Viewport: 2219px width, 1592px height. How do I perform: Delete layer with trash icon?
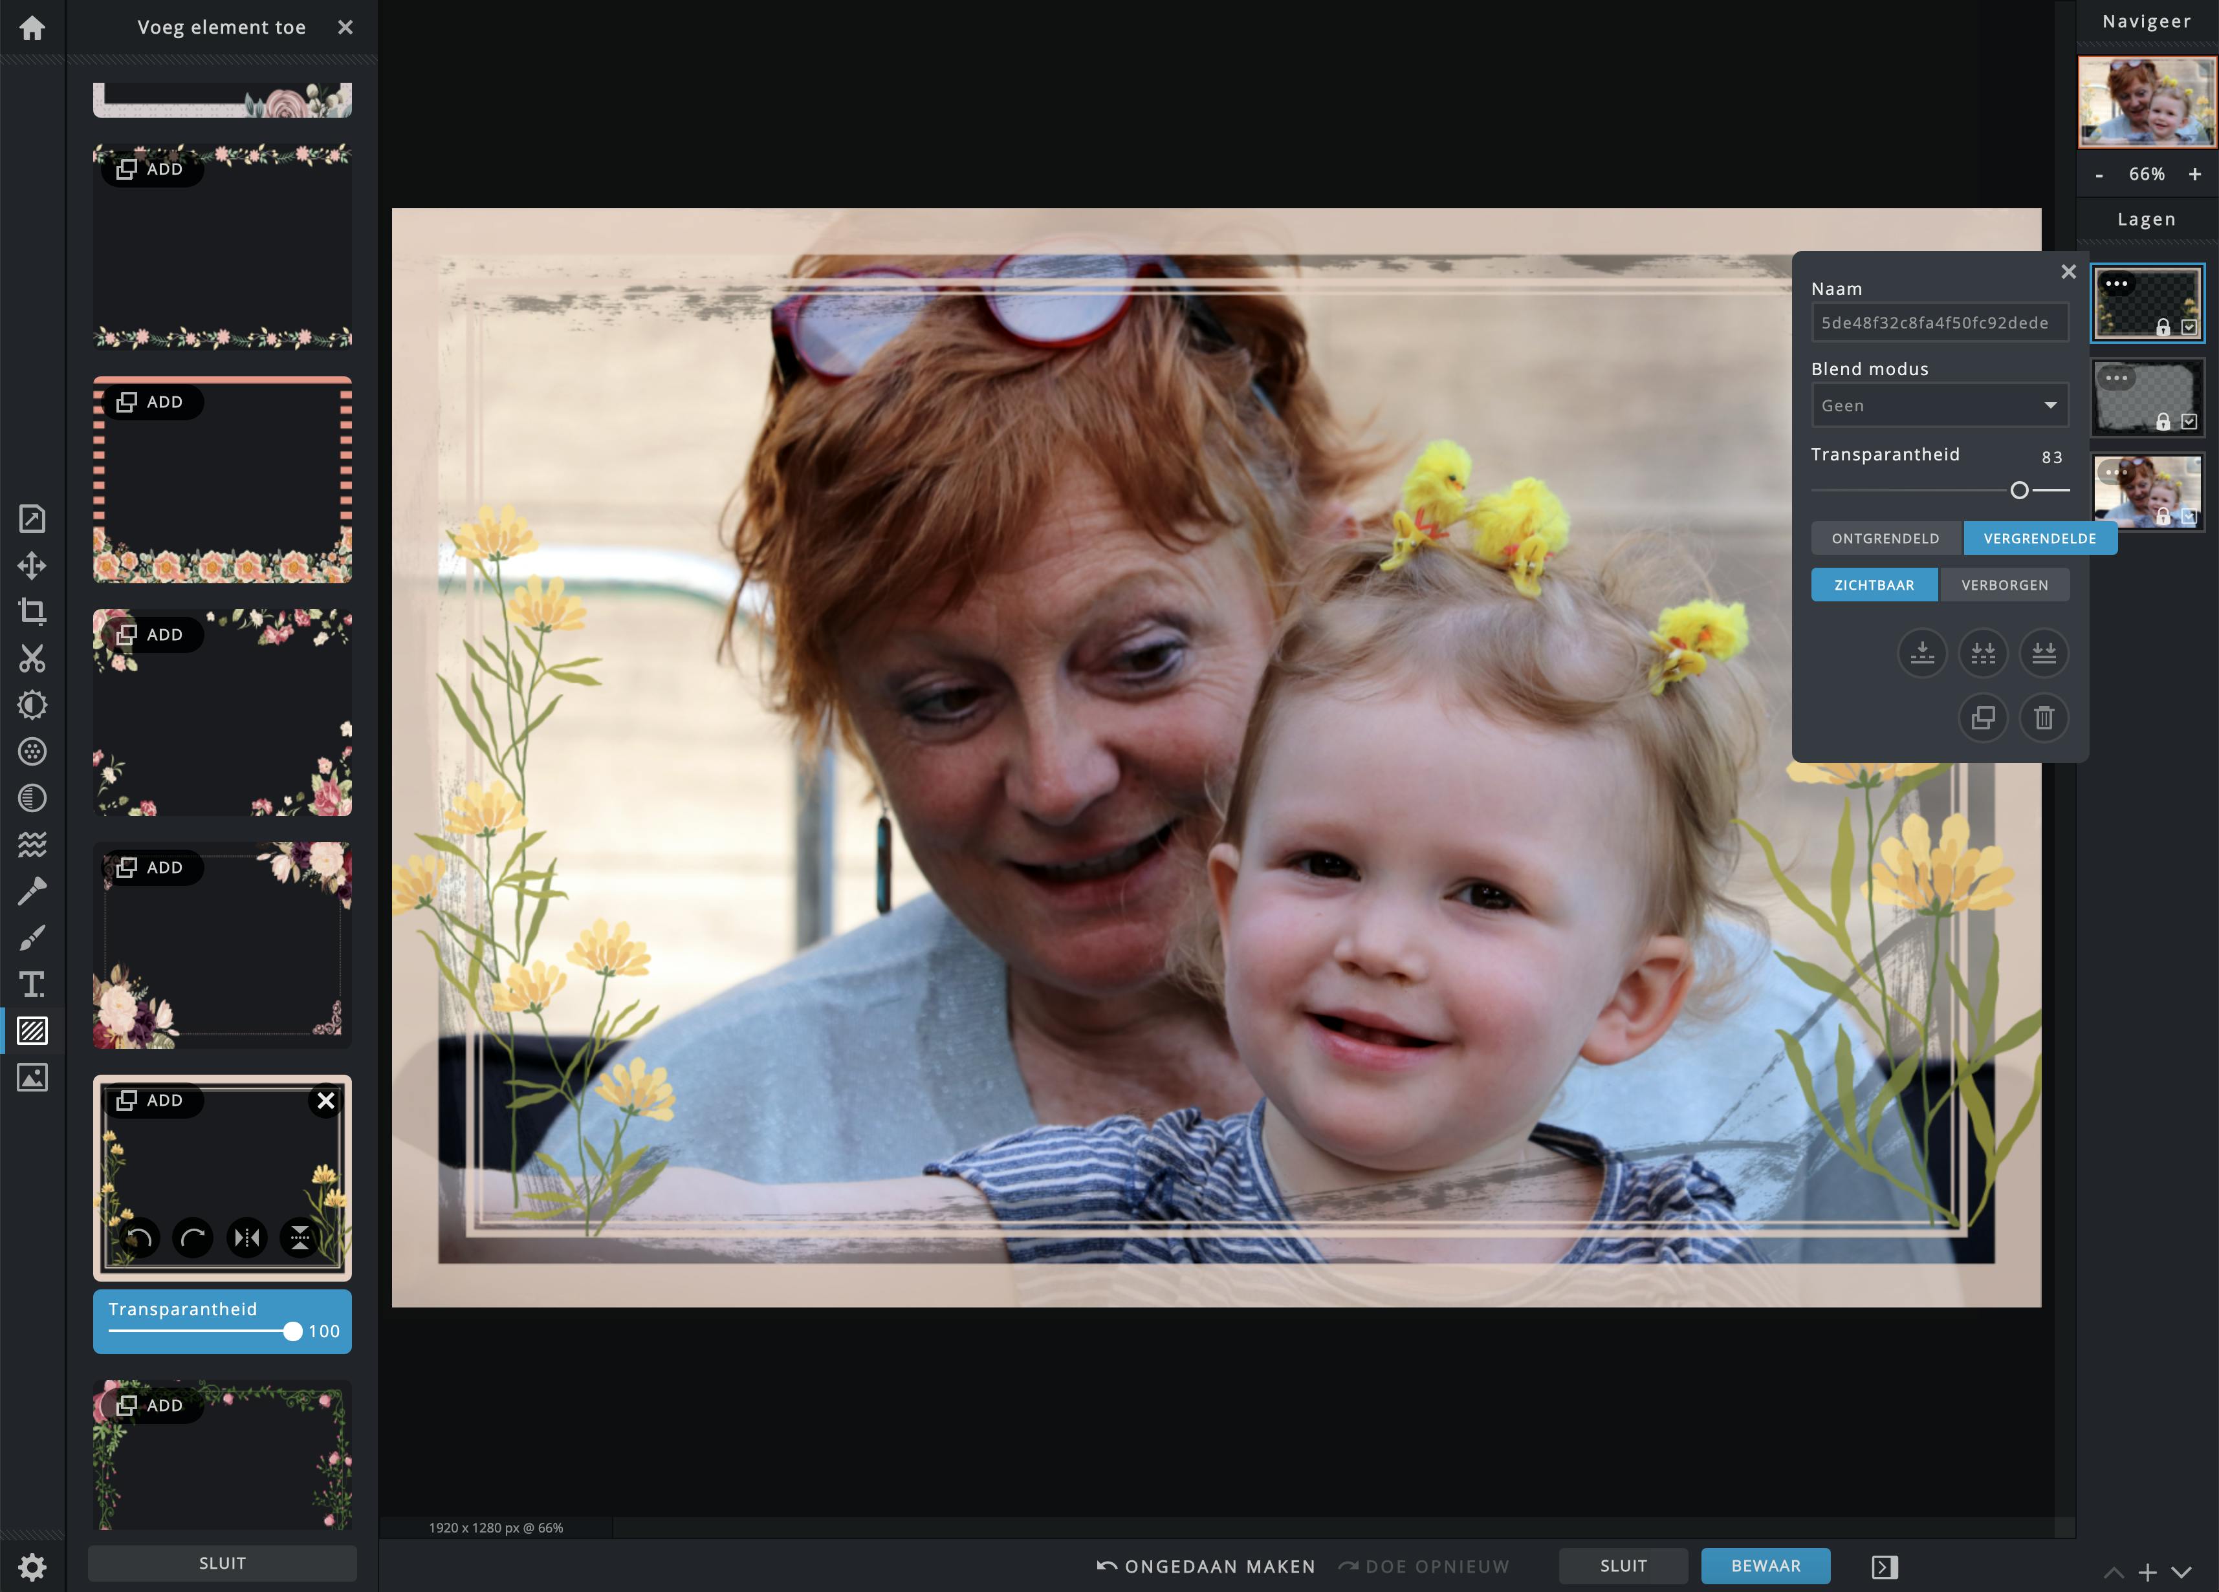[x=2044, y=718]
